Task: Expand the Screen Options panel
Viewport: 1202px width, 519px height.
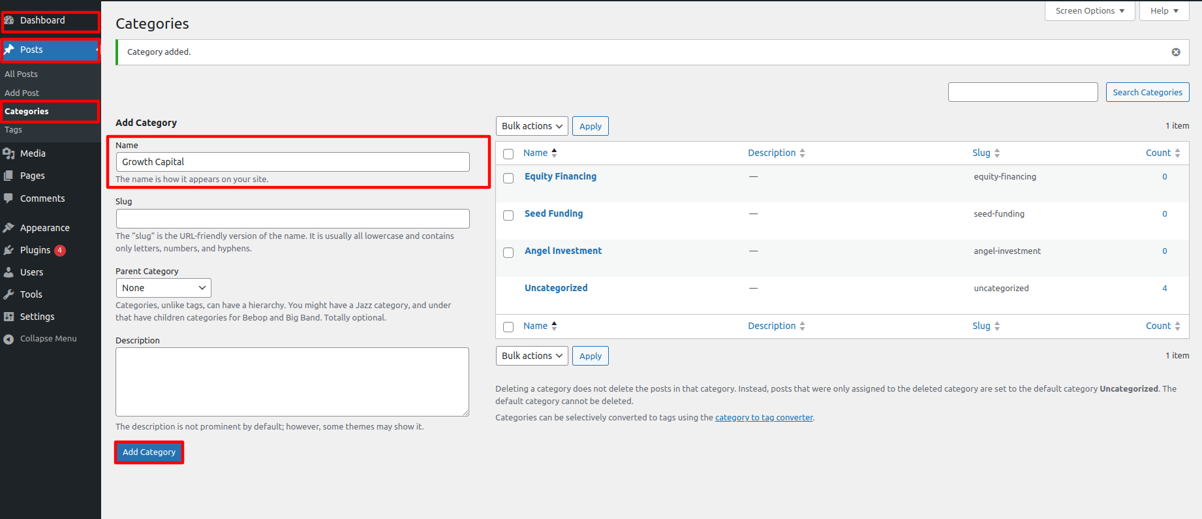Action: (1089, 11)
